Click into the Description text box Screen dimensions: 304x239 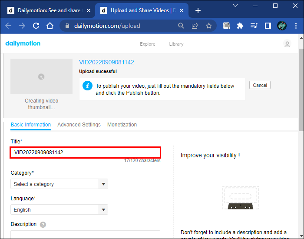pyautogui.click(x=85, y=235)
